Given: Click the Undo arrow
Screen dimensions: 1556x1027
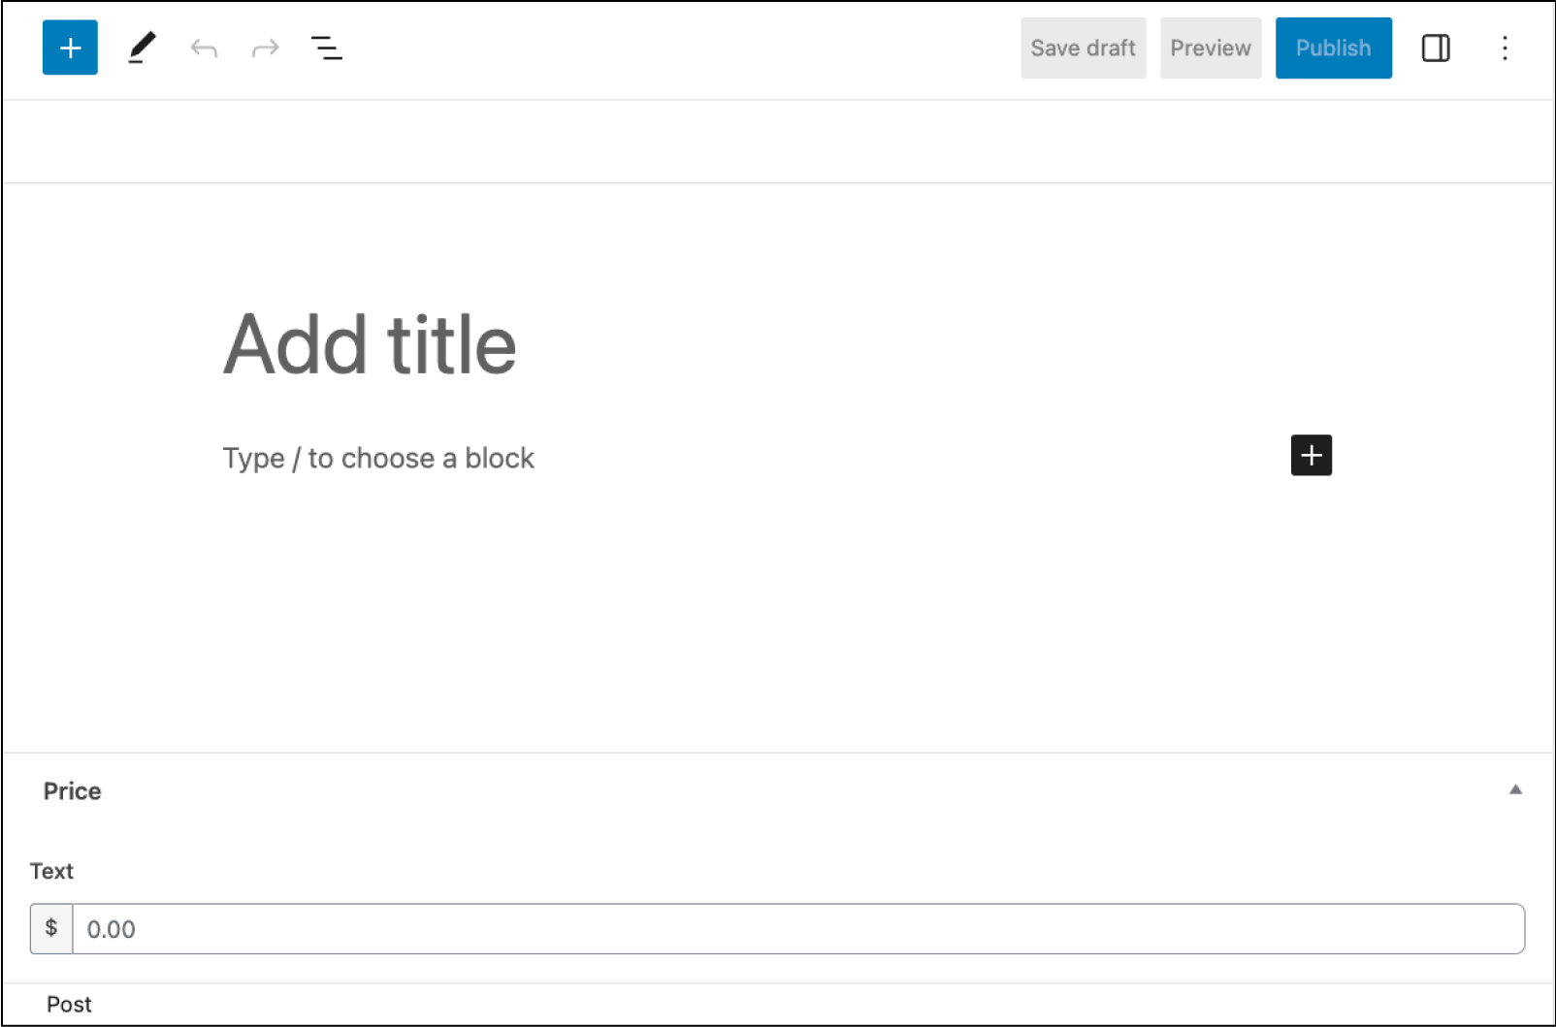Looking at the screenshot, I should point(203,48).
